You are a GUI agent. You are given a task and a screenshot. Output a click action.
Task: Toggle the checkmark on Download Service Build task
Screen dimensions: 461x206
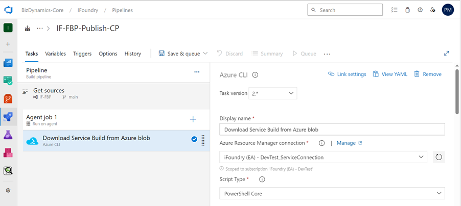[194, 139]
